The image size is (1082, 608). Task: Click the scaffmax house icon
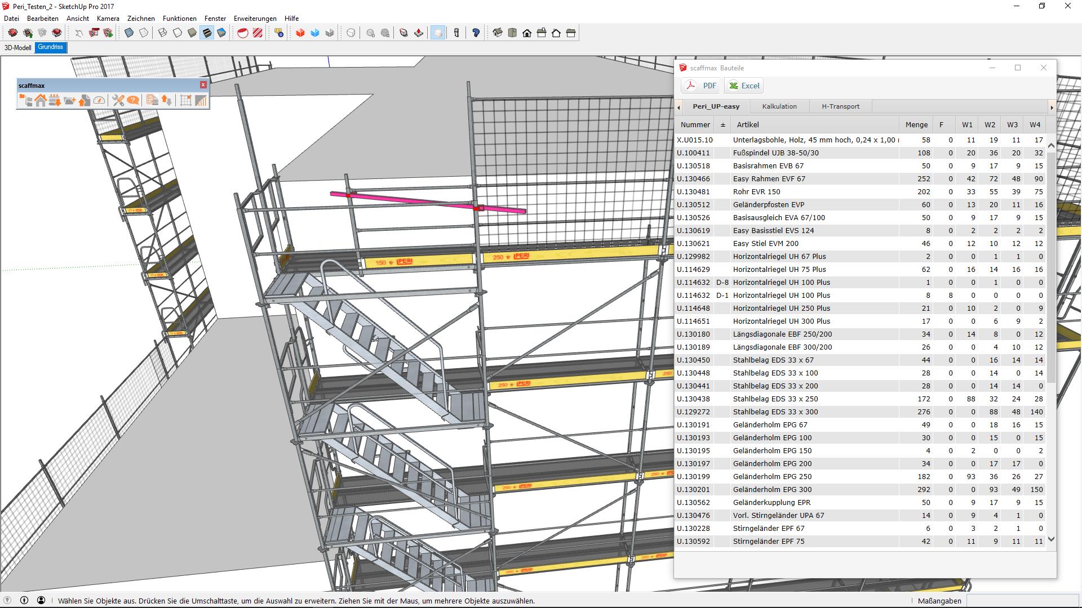click(41, 101)
